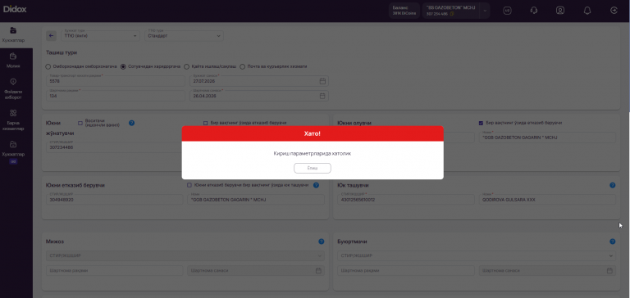Viewport: 630px width, 298px height.
Task: Click error message Кириш параметрларида хатолик
Action: coord(313,154)
